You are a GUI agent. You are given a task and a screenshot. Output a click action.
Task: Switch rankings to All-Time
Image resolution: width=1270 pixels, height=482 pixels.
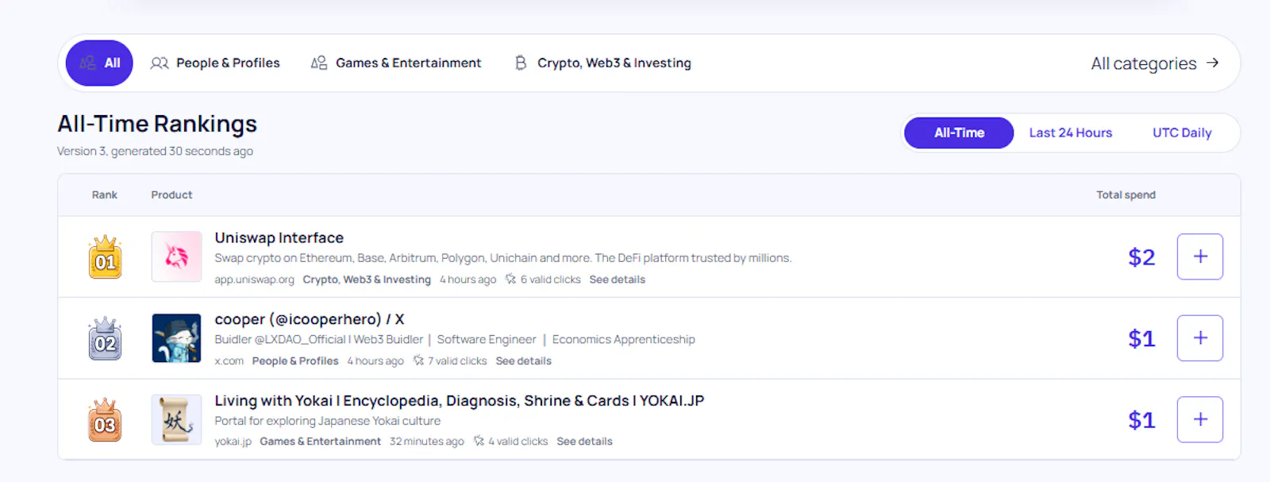[x=959, y=133]
